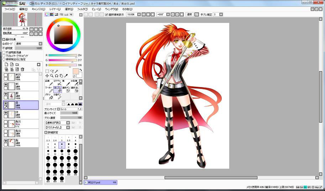Hide the 服 layer using eye icon
Screen dimensions: 325x191
coord(6,94)
